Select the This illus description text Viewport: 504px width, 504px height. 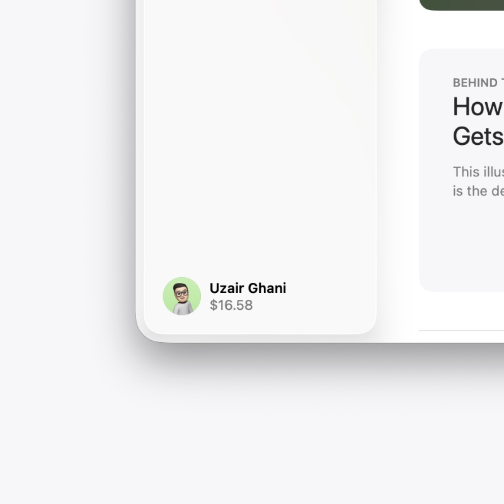point(478,171)
